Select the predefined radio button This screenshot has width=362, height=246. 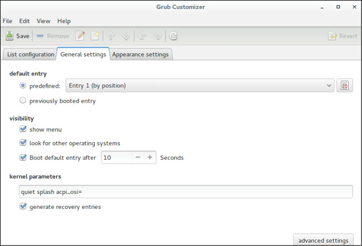coord(23,86)
